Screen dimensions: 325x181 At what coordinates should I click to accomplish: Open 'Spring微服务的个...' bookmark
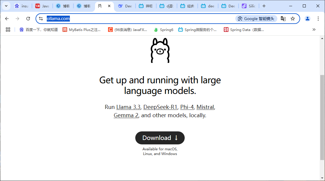tap(197, 30)
